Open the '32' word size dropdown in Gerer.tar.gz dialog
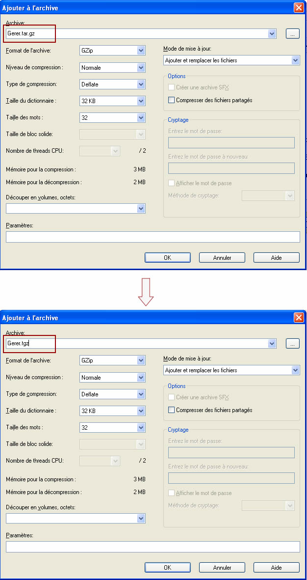This screenshot has height=580, width=307. point(141,118)
